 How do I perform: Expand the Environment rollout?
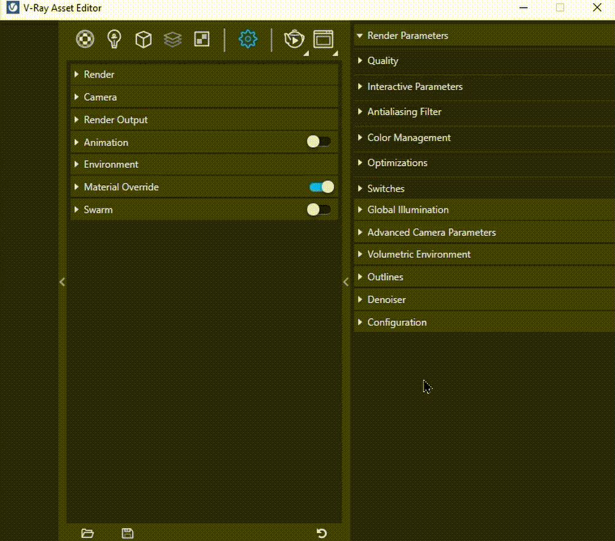tap(204, 164)
